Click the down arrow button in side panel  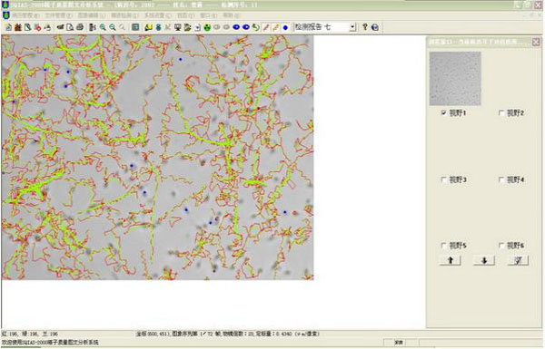coord(484,260)
